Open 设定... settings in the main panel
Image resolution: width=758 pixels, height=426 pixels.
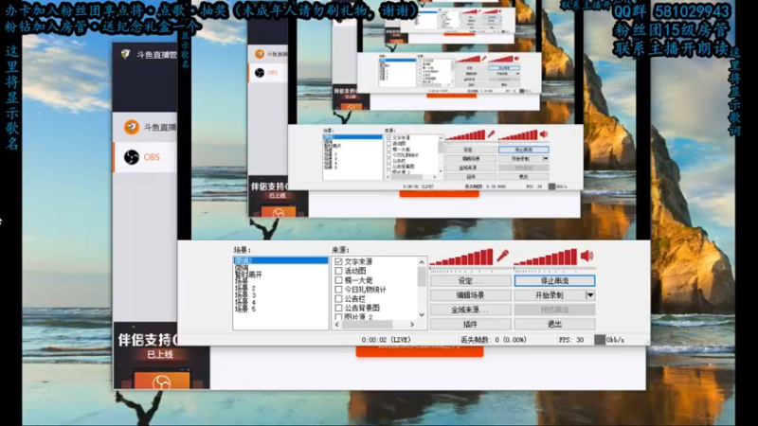(470, 280)
